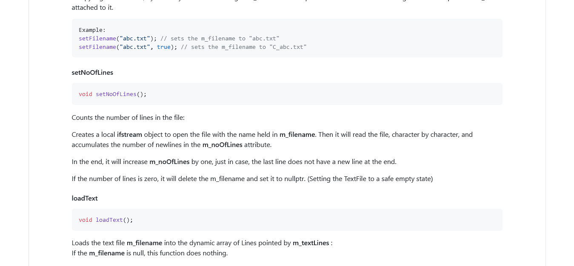Click the 'attached to it.' text line
Screen dimensions: 574x266
87,7
